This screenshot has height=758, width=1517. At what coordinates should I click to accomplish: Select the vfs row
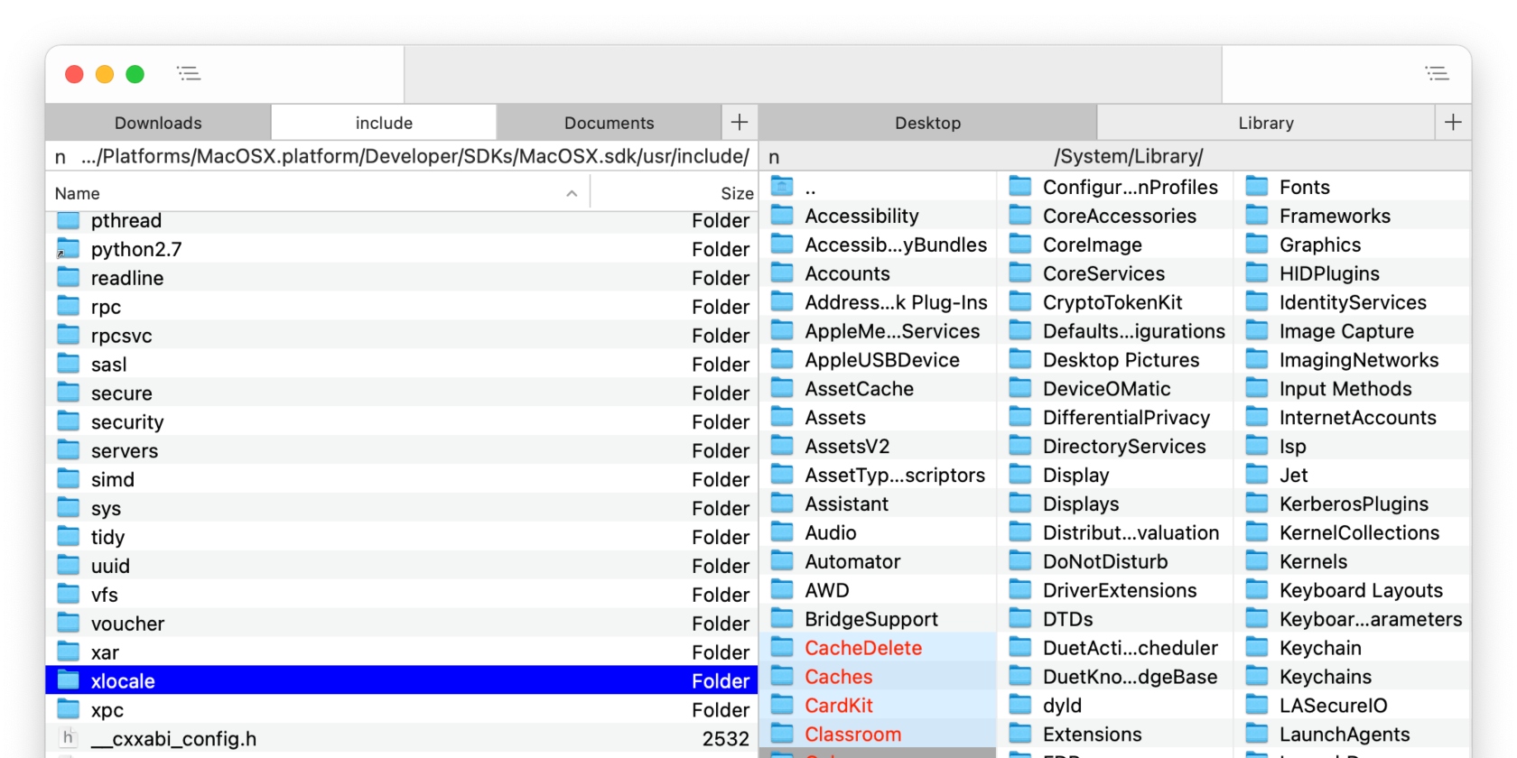point(402,595)
